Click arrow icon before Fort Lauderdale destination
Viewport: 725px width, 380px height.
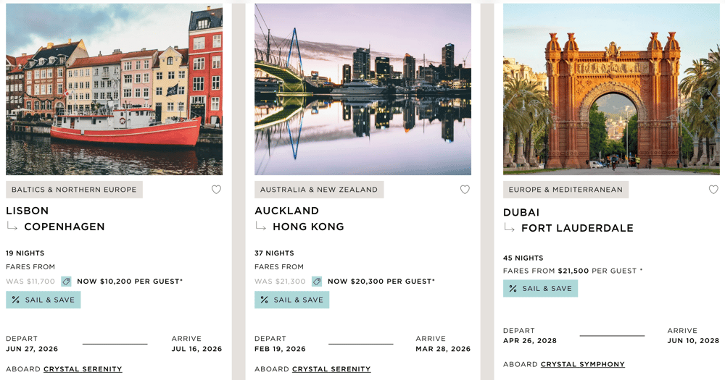click(510, 228)
